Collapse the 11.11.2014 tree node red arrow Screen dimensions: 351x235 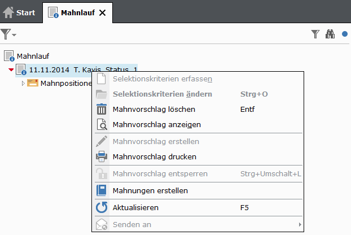pyautogui.click(x=11, y=69)
